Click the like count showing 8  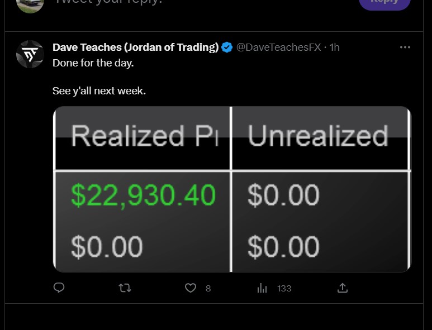(208, 289)
